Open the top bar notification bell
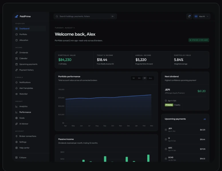 pyautogui.click(x=189, y=16)
